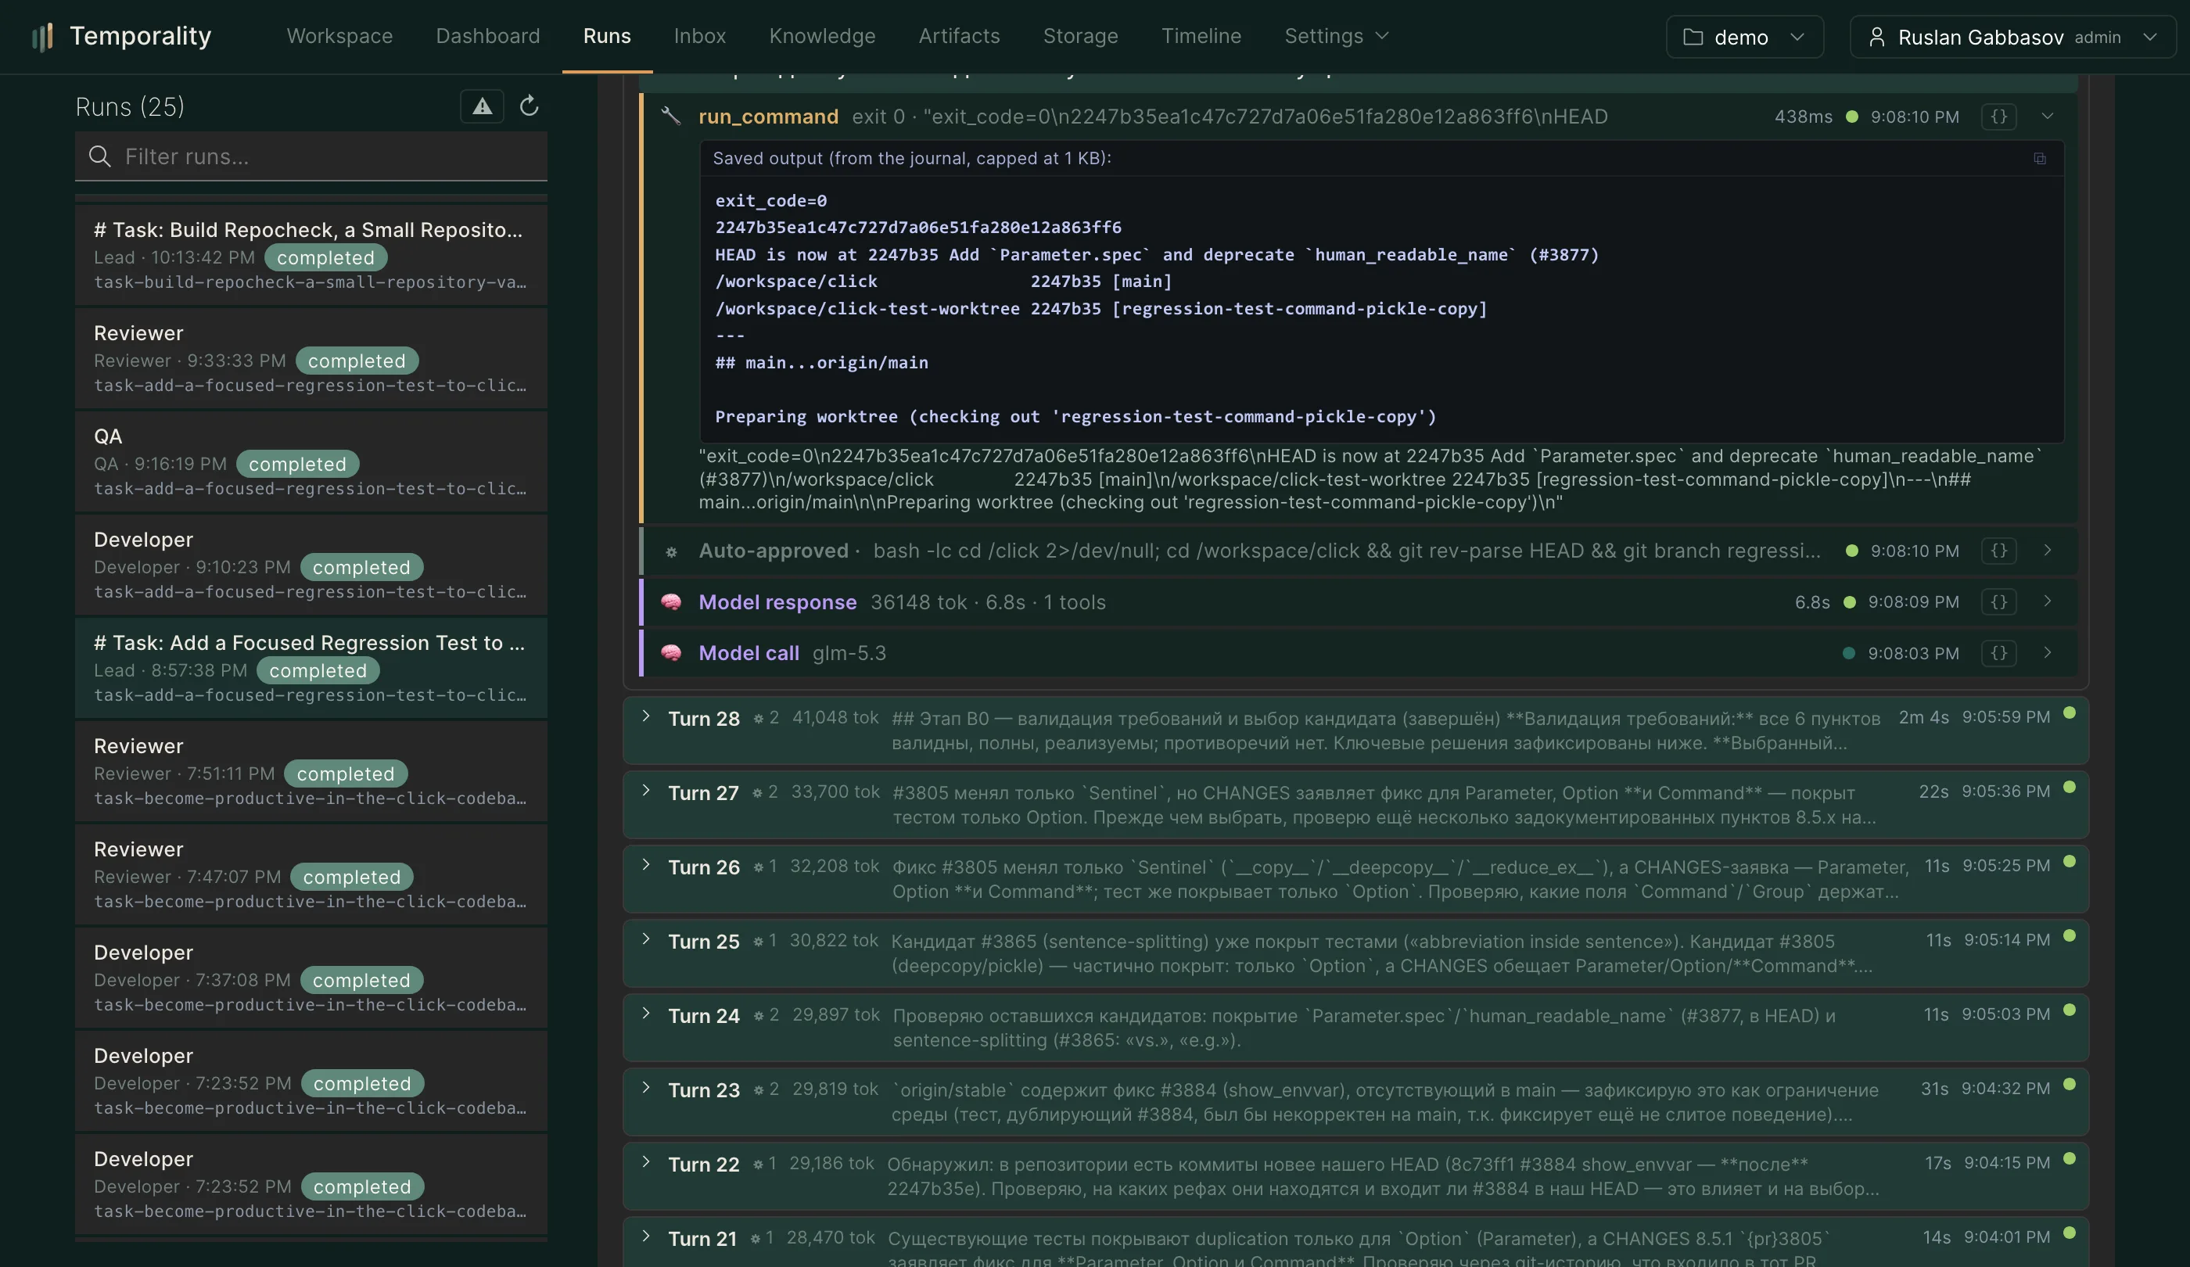Open the Developer 9:10:23 PM run

tap(311, 565)
